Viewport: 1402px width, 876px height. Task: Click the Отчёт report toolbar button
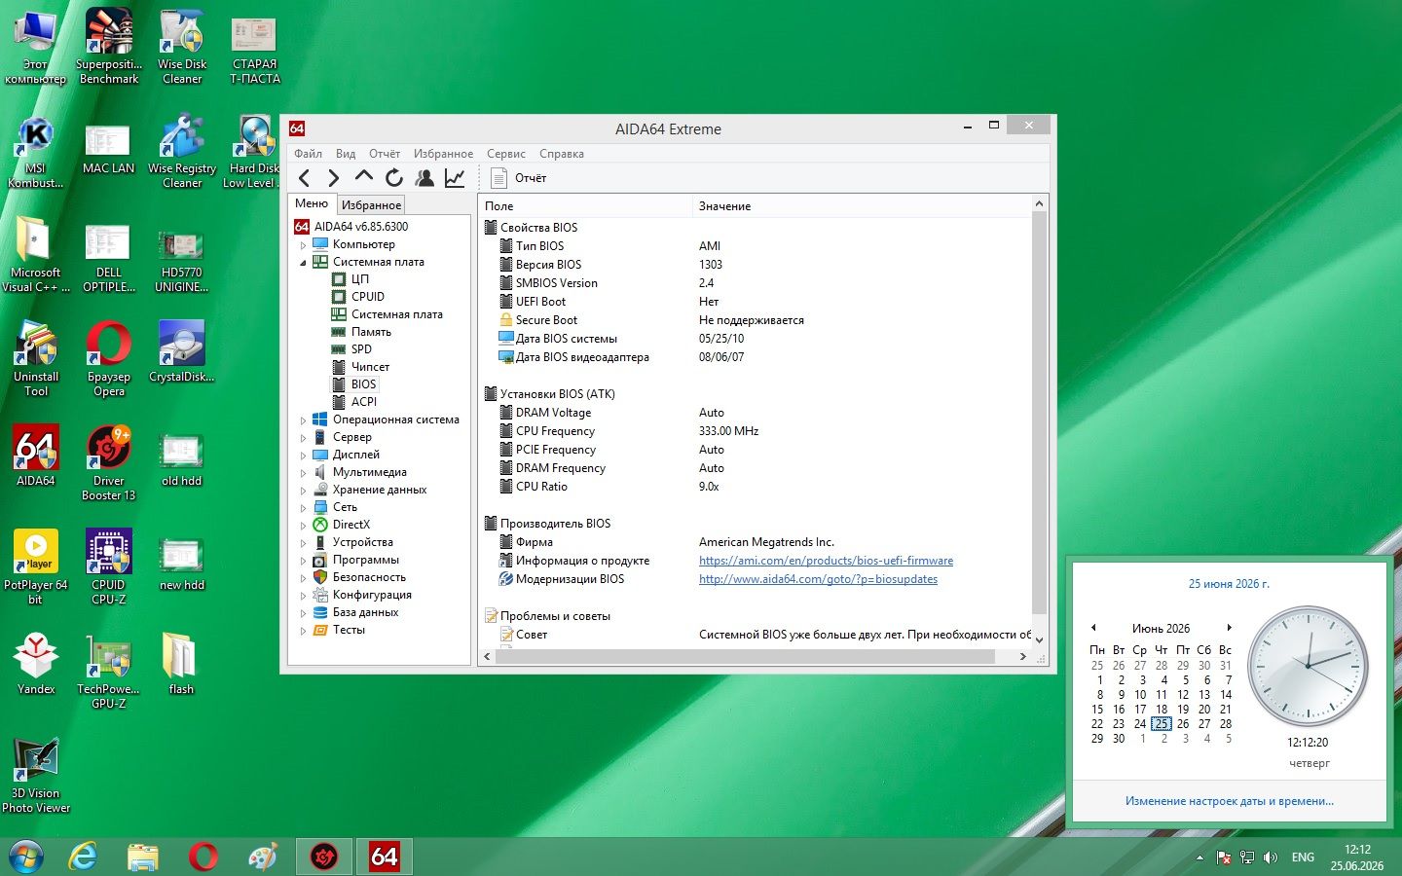519,178
